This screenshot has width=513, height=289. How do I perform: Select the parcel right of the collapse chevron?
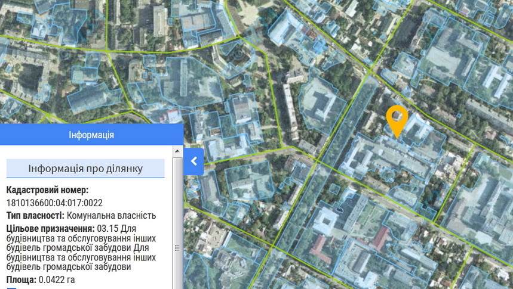click(x=248, y=179)
